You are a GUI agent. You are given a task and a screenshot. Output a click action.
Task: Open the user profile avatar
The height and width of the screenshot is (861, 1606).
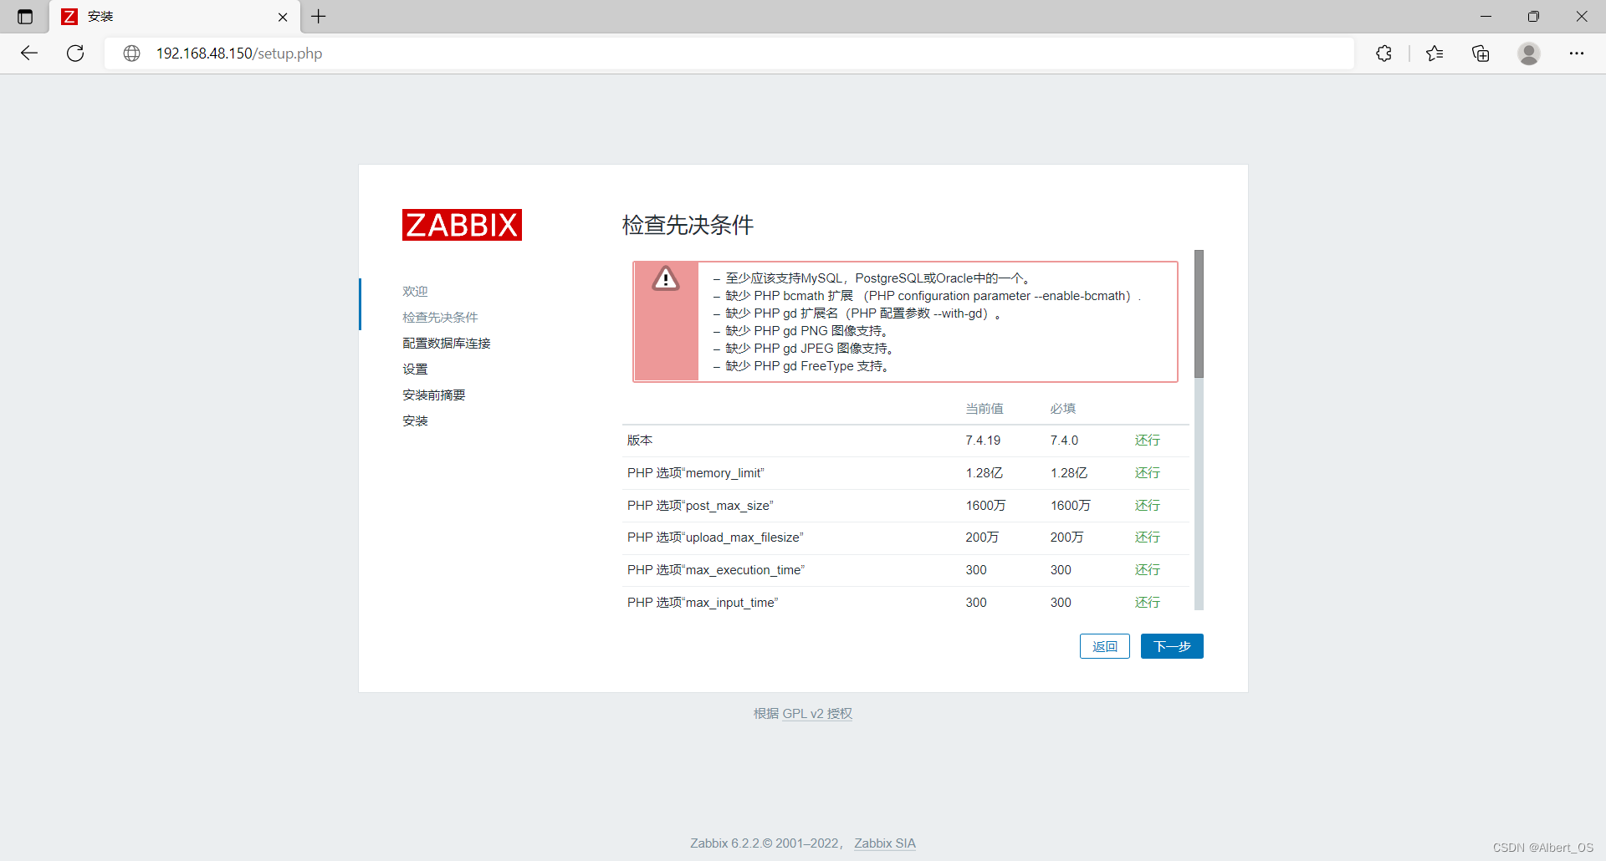click(1529, 53)
